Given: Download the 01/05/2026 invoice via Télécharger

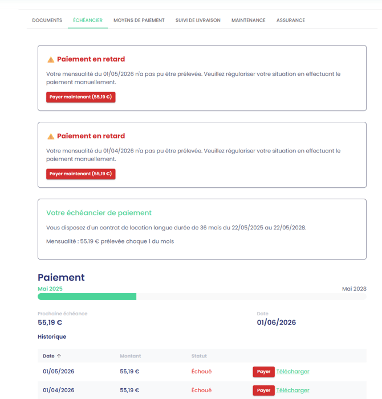Looking at the screenshot, I should pyautogui.click(x=293, y=372).
